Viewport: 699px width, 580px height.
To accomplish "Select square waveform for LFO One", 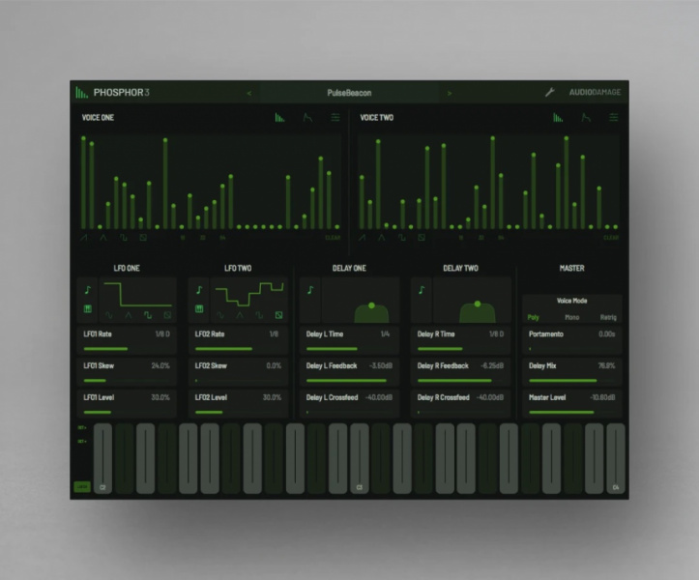I will [x=148, y=315].
